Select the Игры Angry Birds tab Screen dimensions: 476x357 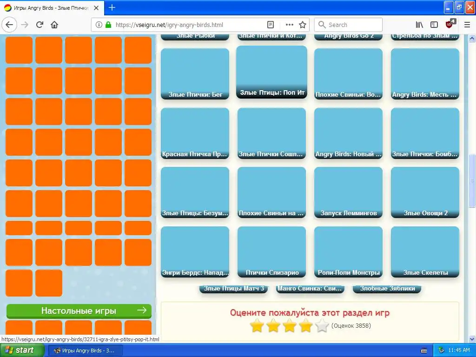(x=52, y=8)
